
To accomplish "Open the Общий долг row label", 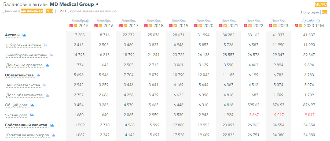I will point(16,105).
